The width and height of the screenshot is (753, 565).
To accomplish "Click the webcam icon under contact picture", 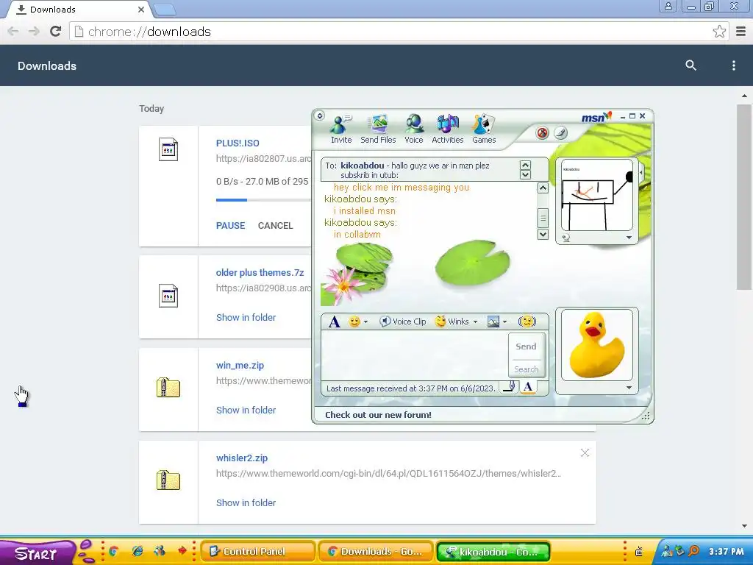I will click(x=565, y=238).
